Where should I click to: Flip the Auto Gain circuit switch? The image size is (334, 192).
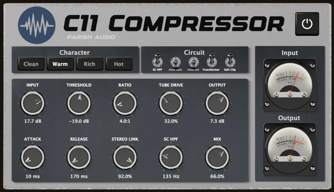tap(176, 62)
